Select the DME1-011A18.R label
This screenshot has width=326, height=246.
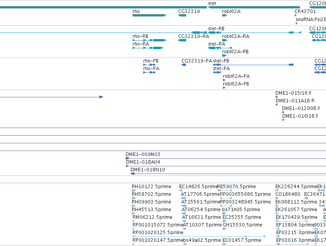(x=295, y=101)
